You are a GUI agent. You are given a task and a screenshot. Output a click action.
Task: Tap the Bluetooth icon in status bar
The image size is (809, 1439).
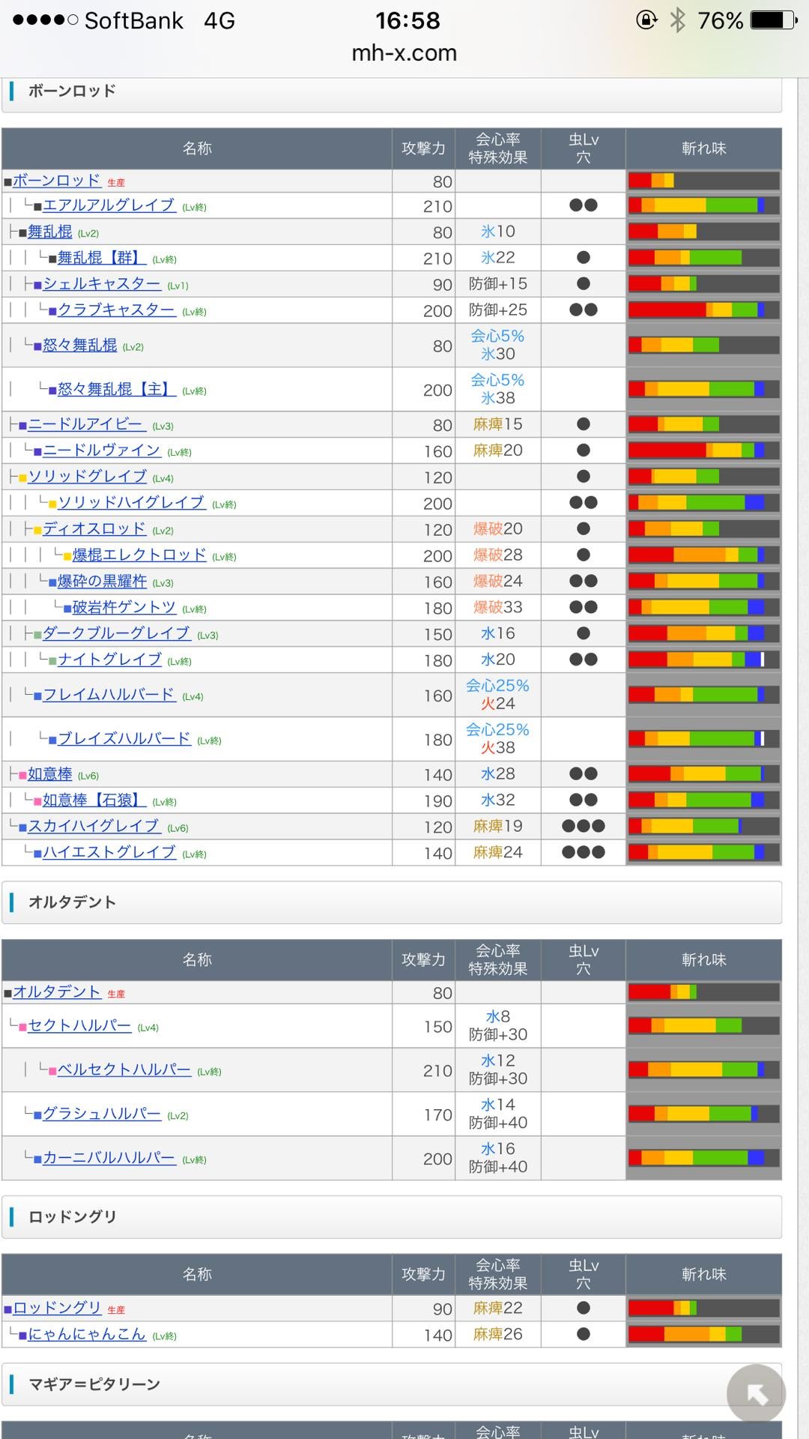click(677, 20)
